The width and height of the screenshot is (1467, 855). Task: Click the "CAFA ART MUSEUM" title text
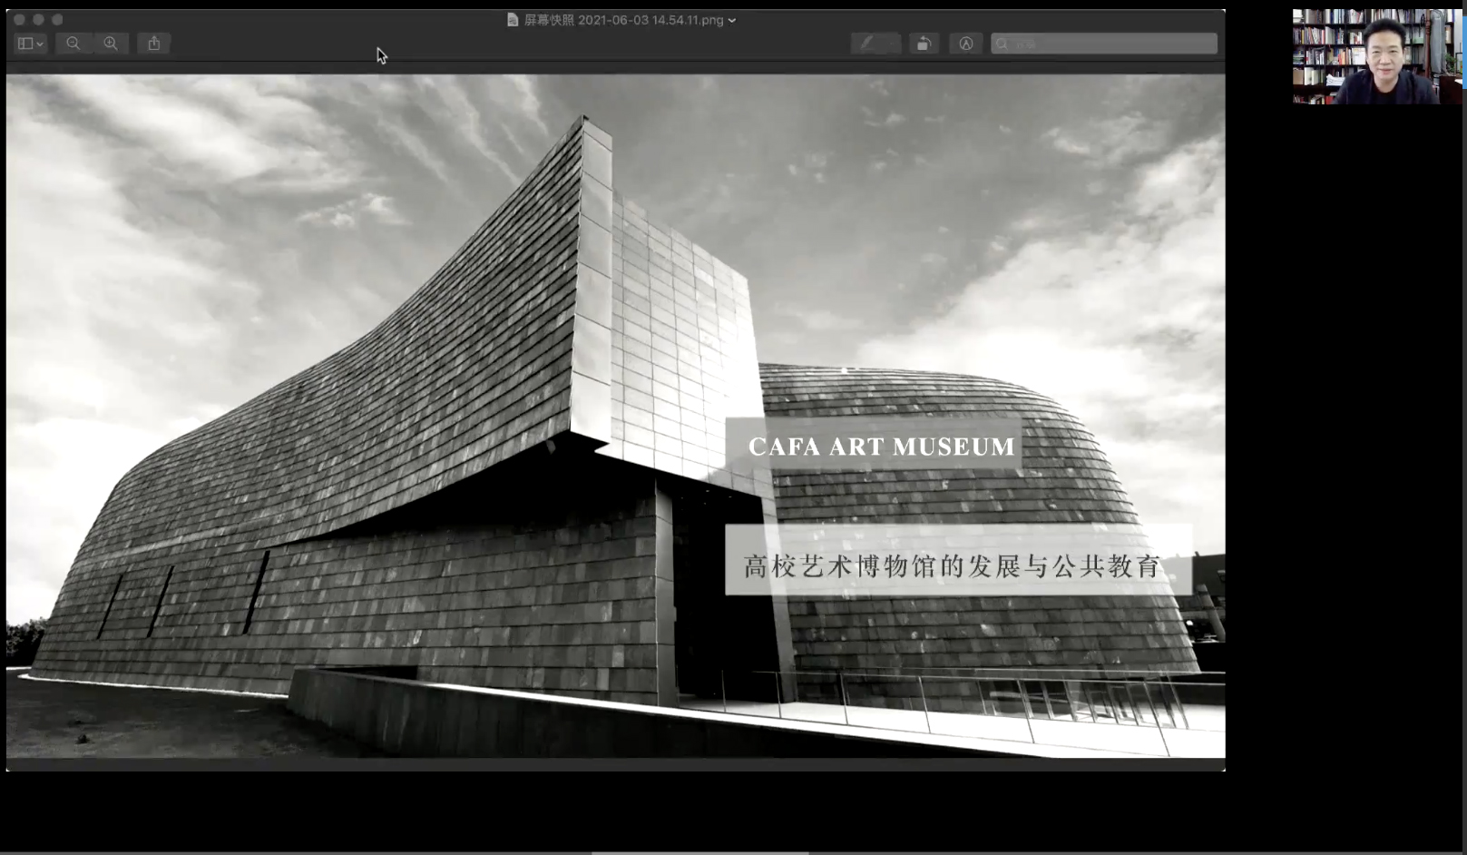[x=881, y=447]
